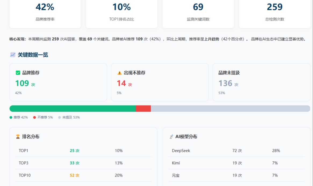313x186 pixels.
Task: Select the TOP1 row label
Action: (x=23, y=151)
